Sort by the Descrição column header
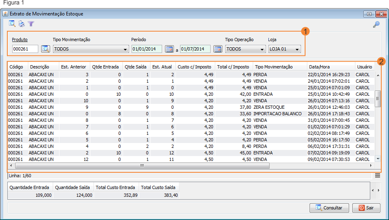 [x=44, y=67]
